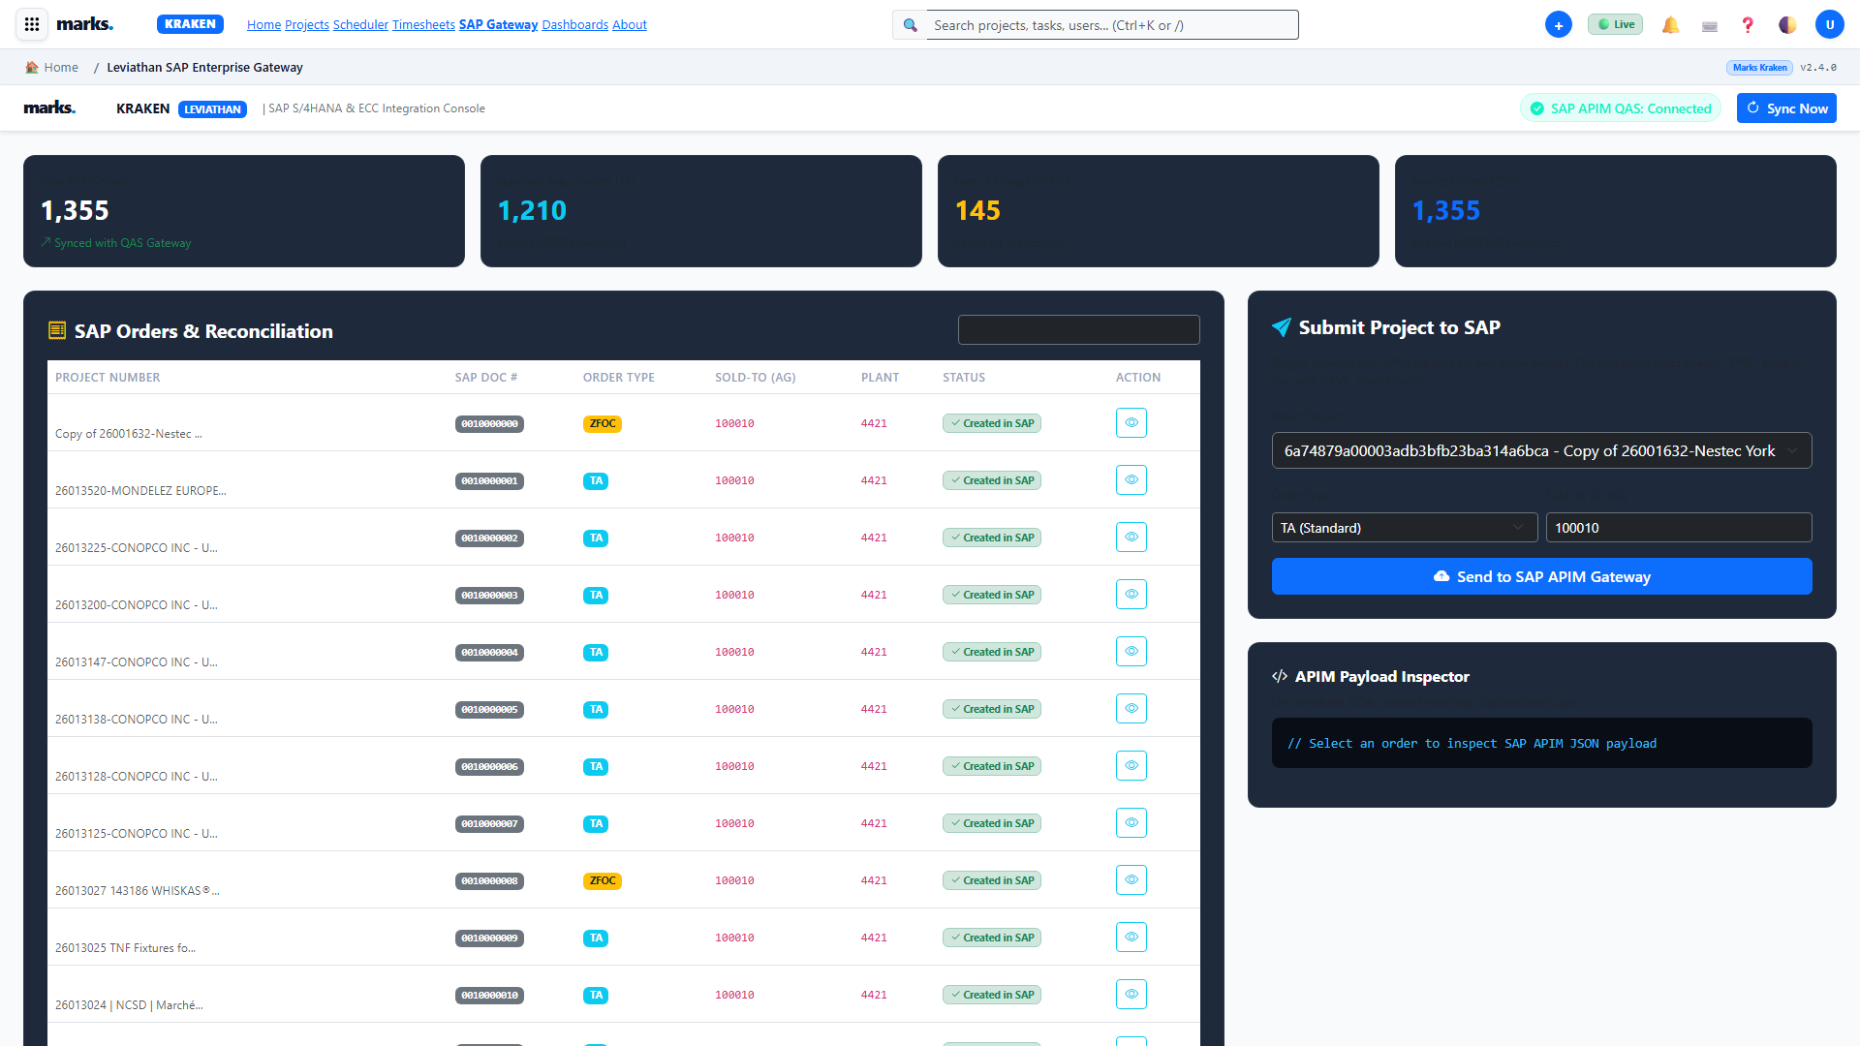Viewport: 1860px width, 1046px height.
Task: Click the LEVIATHAN badge
Action: point(212,109)
